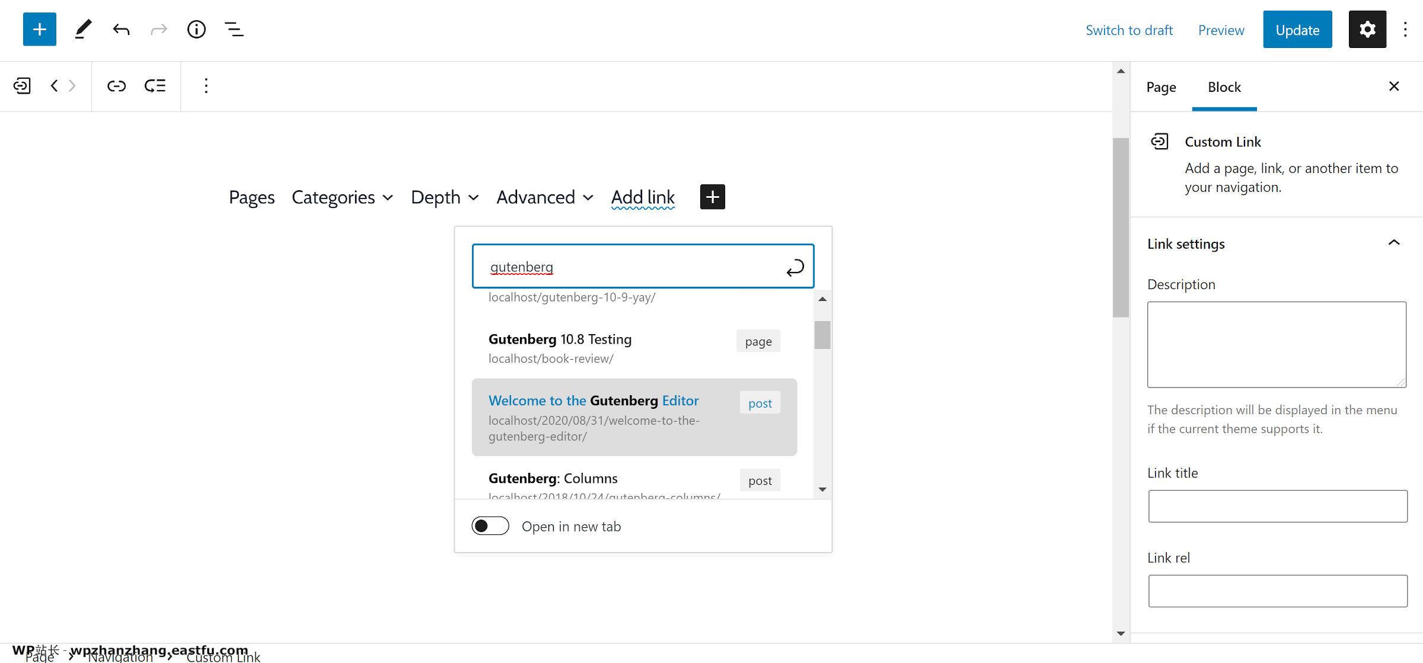Screen dimensions: 1423x663
Task: Focus the Link rel field
Action: coord(1278,591)
